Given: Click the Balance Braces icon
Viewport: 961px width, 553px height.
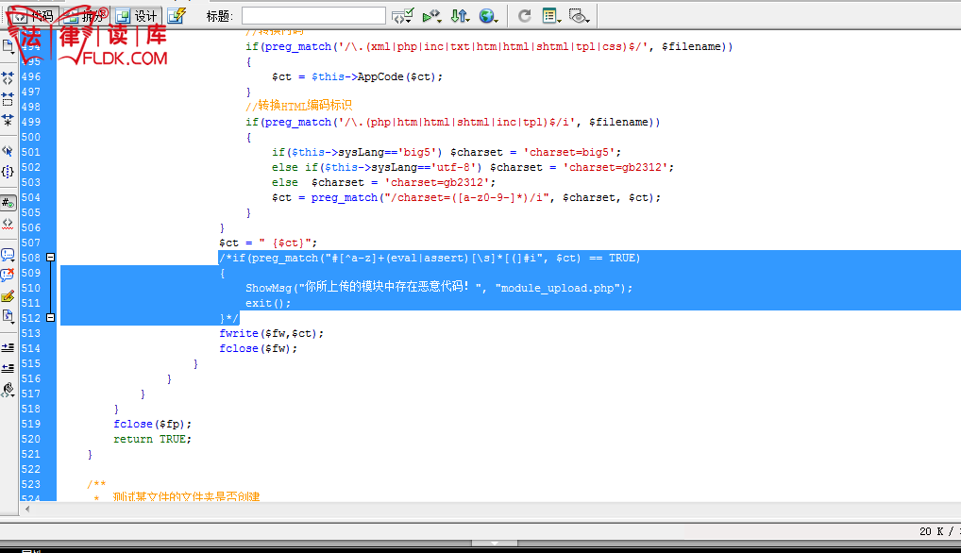Looking at the screenshot, I should (8, 172).
